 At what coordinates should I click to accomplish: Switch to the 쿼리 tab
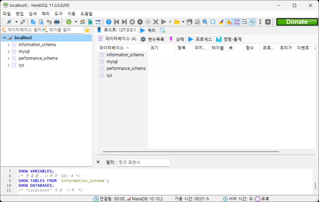point(148,30)
